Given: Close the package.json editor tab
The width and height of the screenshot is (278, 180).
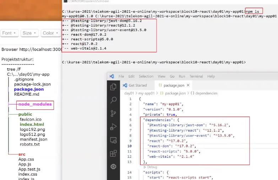Looking at the screenshot, I should click(x=188, y=85).
